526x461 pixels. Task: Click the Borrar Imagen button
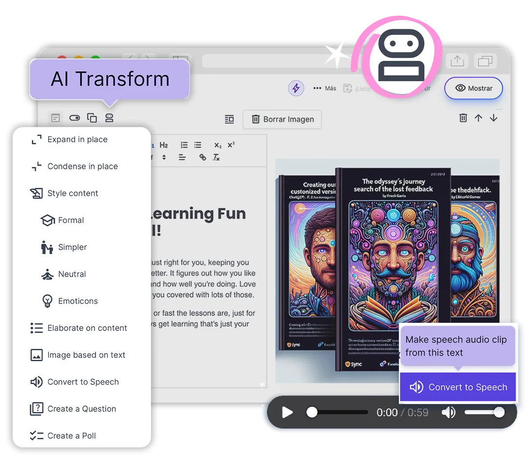[282, 119]
